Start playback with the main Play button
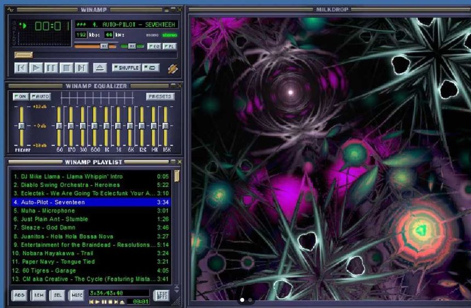Screen dimensions: 471x308 pyautogui.click(x=36, y=68)
